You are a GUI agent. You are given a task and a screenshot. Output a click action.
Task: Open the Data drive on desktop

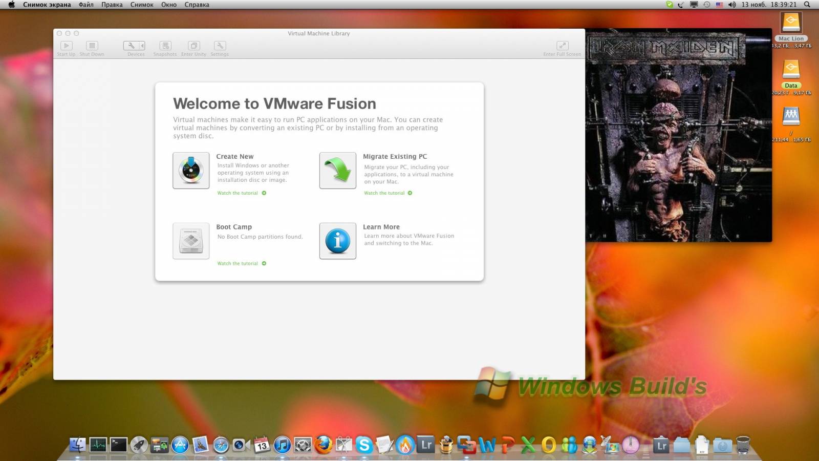tap(791, 69)
